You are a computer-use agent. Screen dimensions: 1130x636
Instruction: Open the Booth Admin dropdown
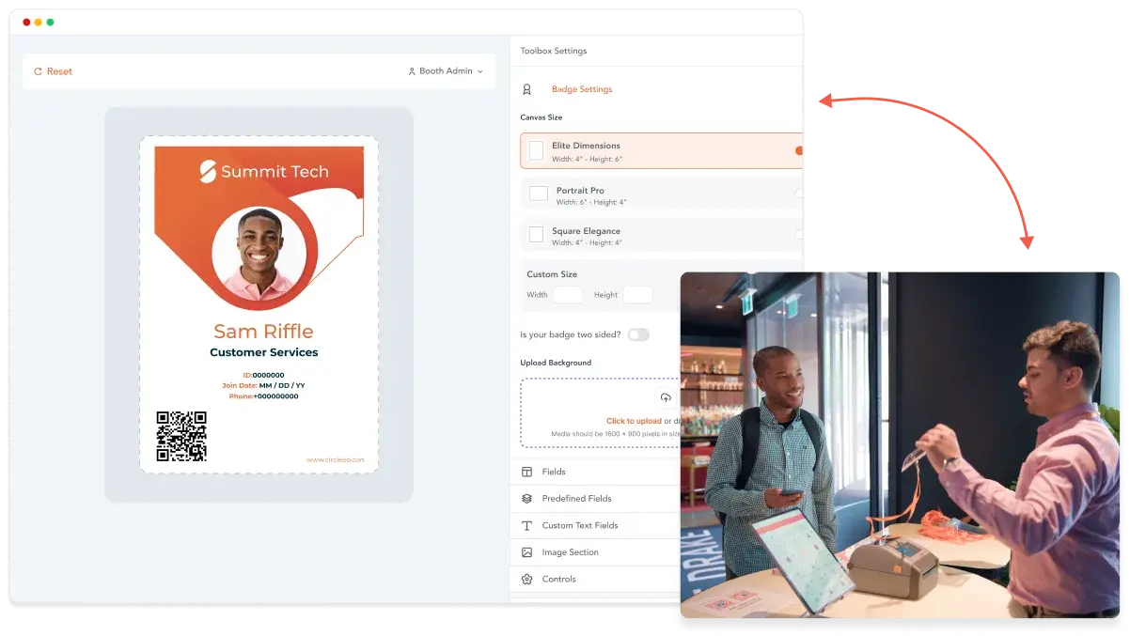pos(446,71)
